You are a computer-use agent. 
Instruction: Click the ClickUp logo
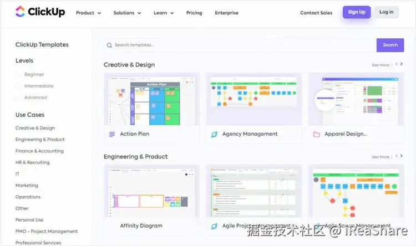[x=40, y=12]
